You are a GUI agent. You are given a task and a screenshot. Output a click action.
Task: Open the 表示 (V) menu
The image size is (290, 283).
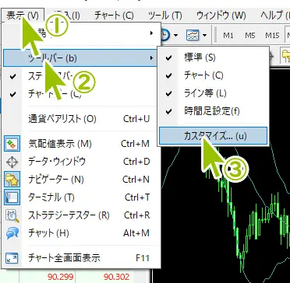(23, 16)
